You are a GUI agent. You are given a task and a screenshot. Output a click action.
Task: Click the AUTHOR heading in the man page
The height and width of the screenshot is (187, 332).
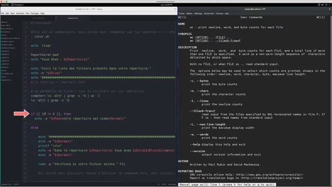(x=183, y=162)
